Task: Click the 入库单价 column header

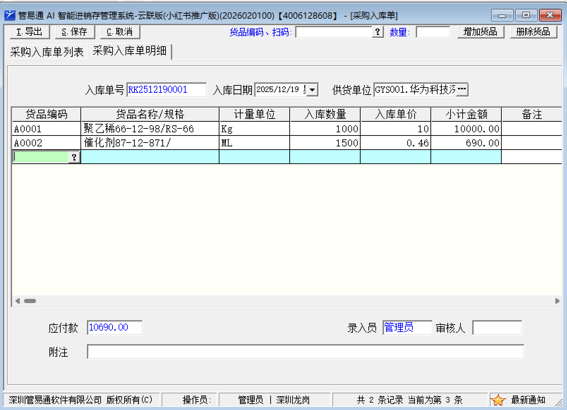Action: point(396,114)
